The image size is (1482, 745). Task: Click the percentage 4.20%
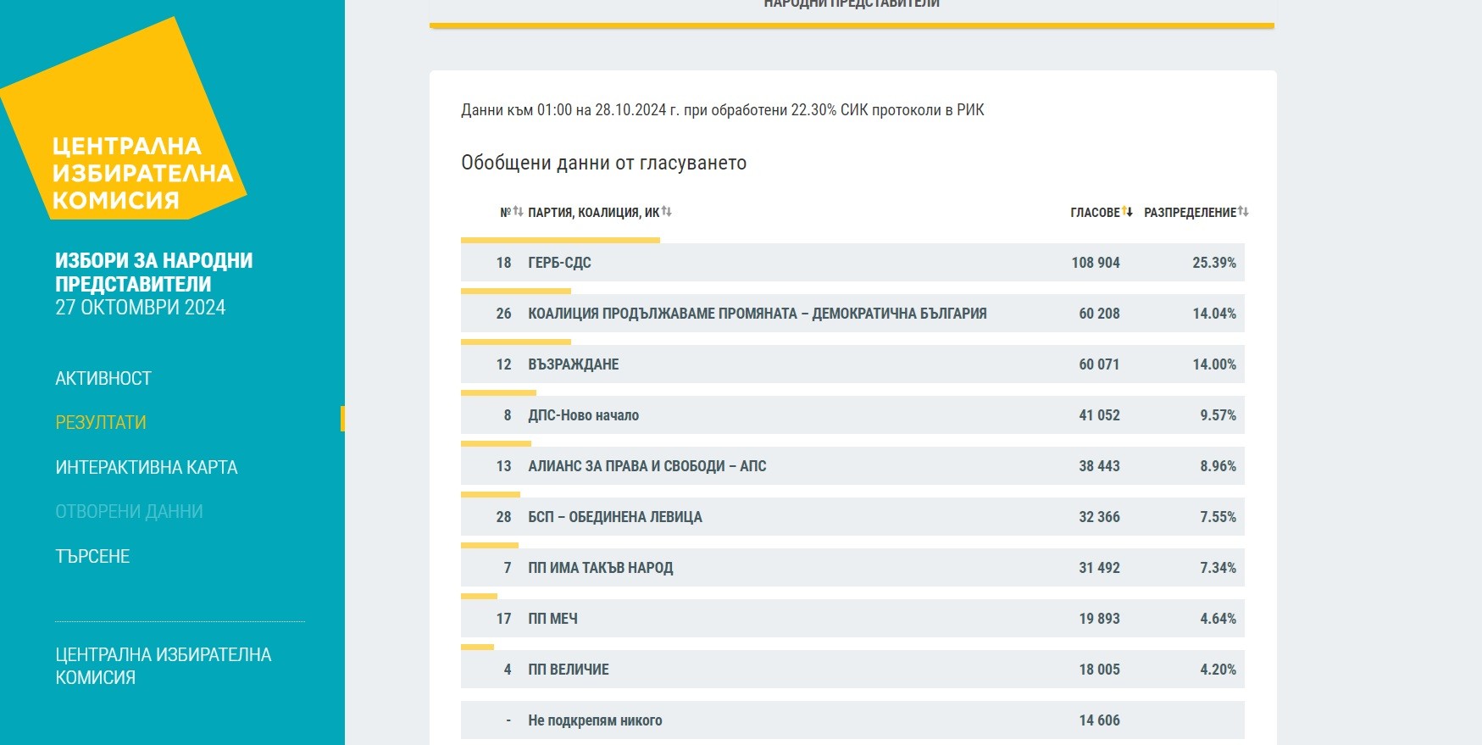1218,670
